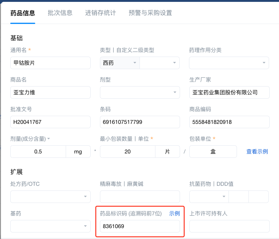279x239 pixels.
Task: Expand the 剂型 dropdown
Action: [140, 92]
